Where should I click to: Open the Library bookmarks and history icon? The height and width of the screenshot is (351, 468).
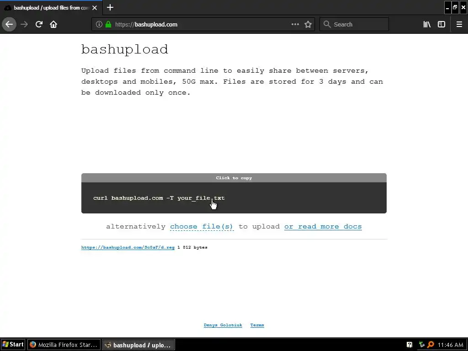pos(427,24)
